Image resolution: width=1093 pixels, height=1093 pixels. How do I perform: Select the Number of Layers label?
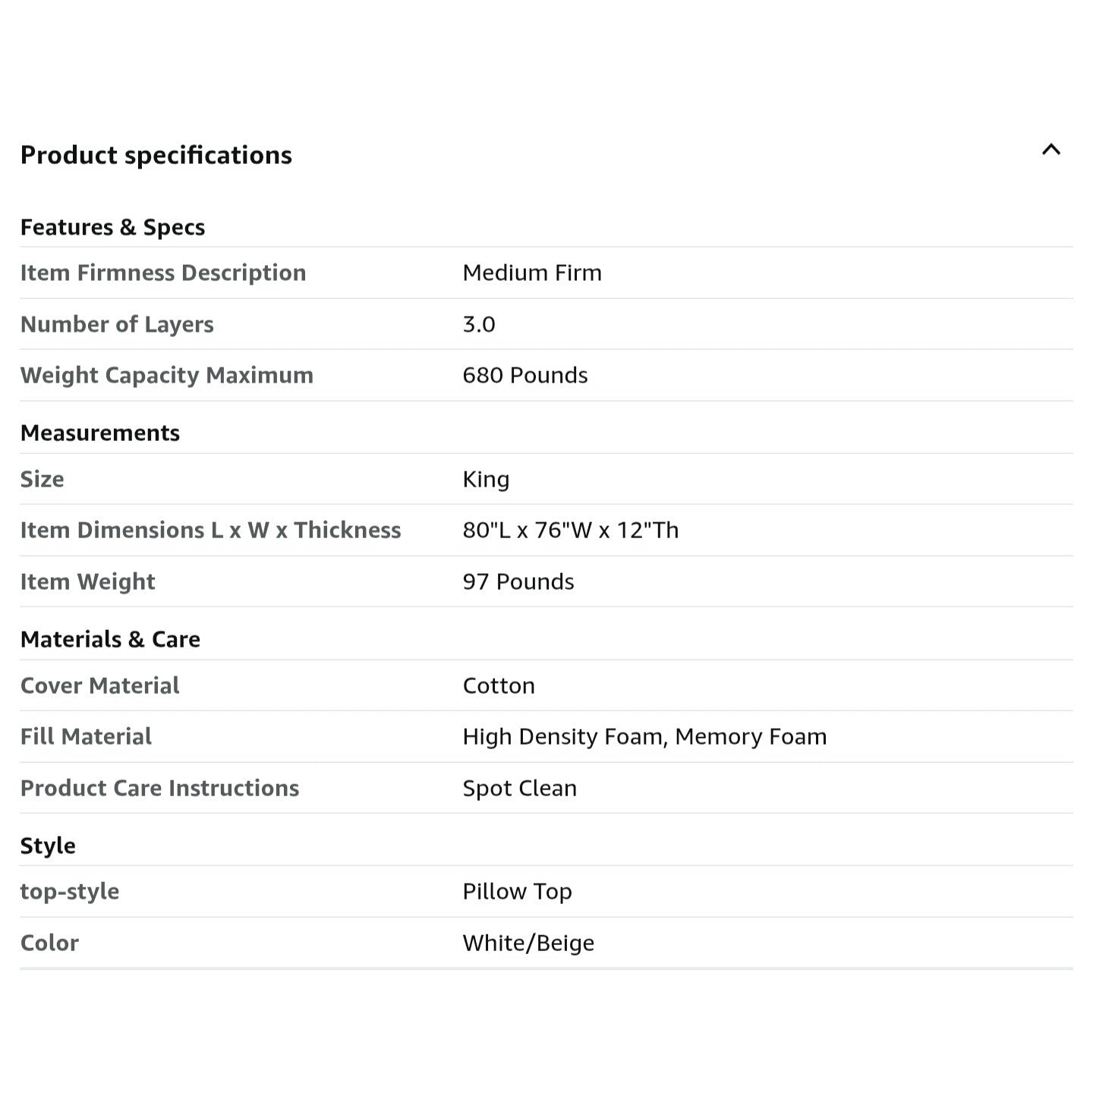117,324
